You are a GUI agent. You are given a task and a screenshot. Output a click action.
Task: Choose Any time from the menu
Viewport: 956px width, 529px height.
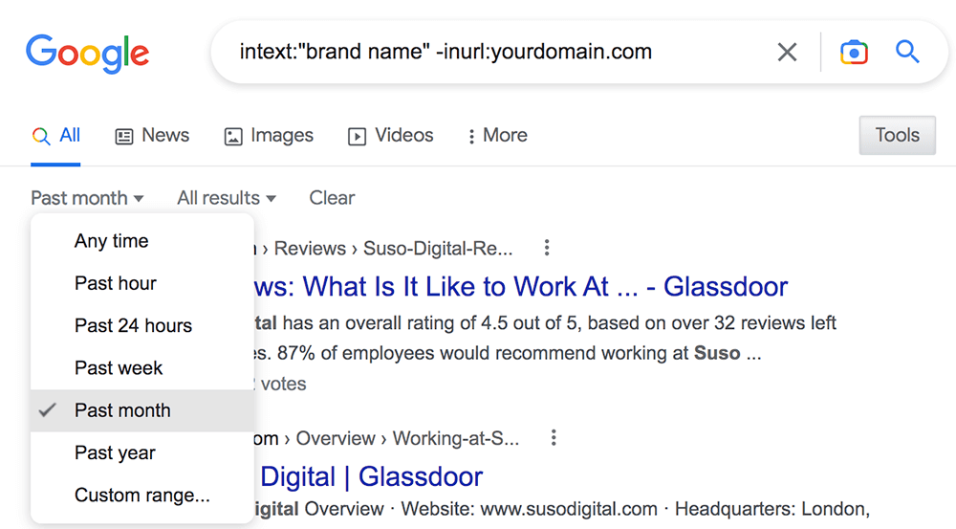[142, 241]
